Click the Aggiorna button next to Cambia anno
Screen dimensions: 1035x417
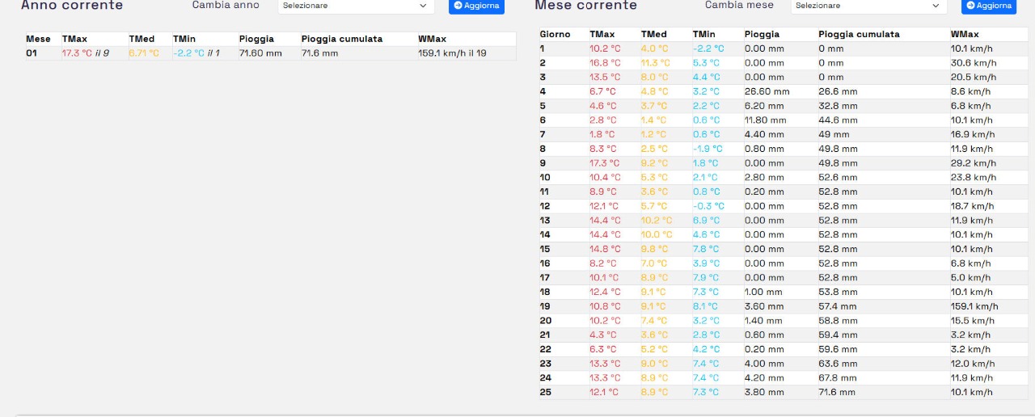pyautogui.click(x=476, y=6)
